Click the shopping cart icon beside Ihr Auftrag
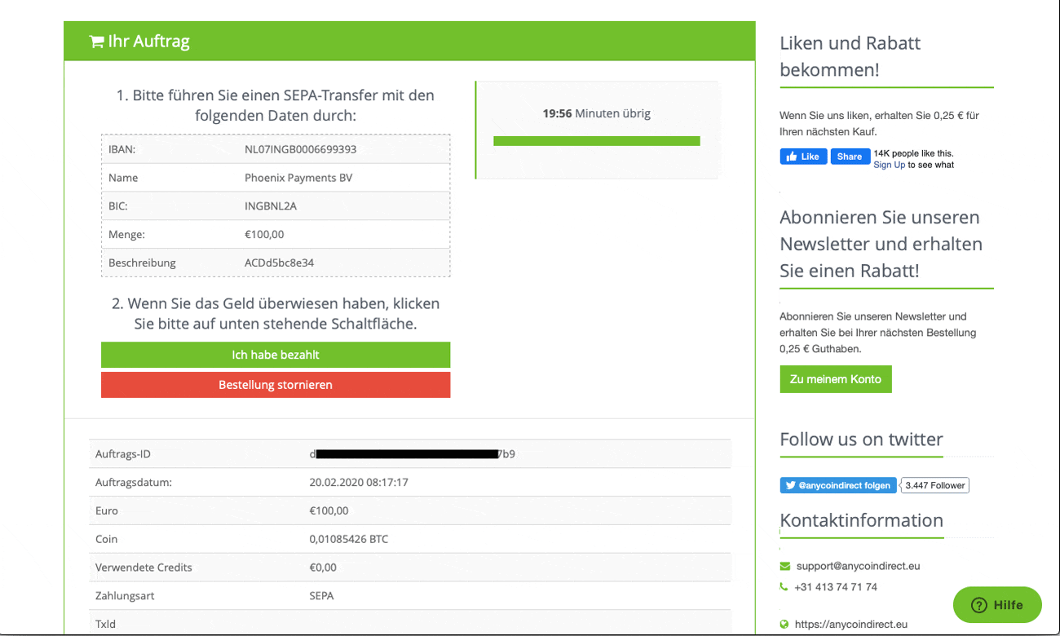The width and height of the screenshot is (1060, 636). pyautogui.click(x=96, y=42)
